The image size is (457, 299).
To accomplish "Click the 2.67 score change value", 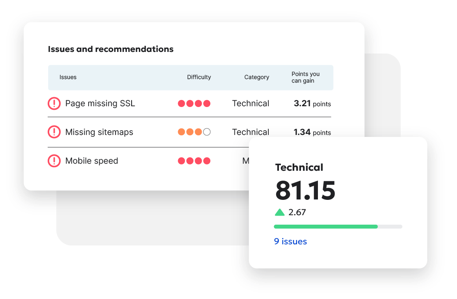I will 297,212.
